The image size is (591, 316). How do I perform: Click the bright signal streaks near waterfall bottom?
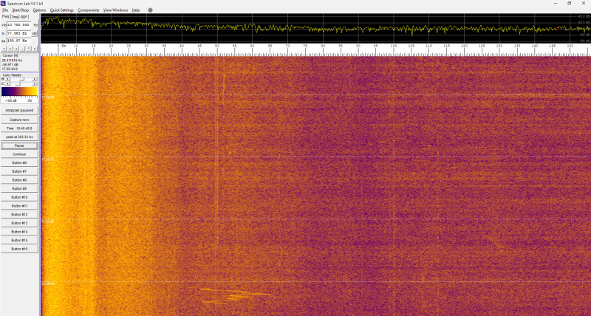[236, 295]
